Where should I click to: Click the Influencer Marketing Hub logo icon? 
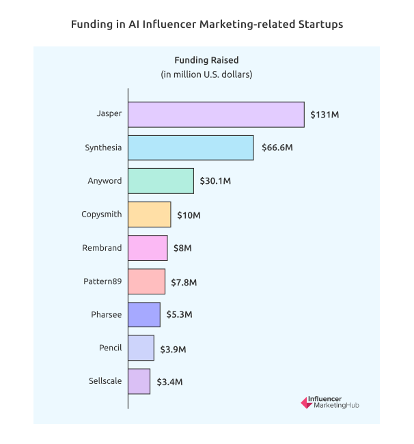point(307,402)
